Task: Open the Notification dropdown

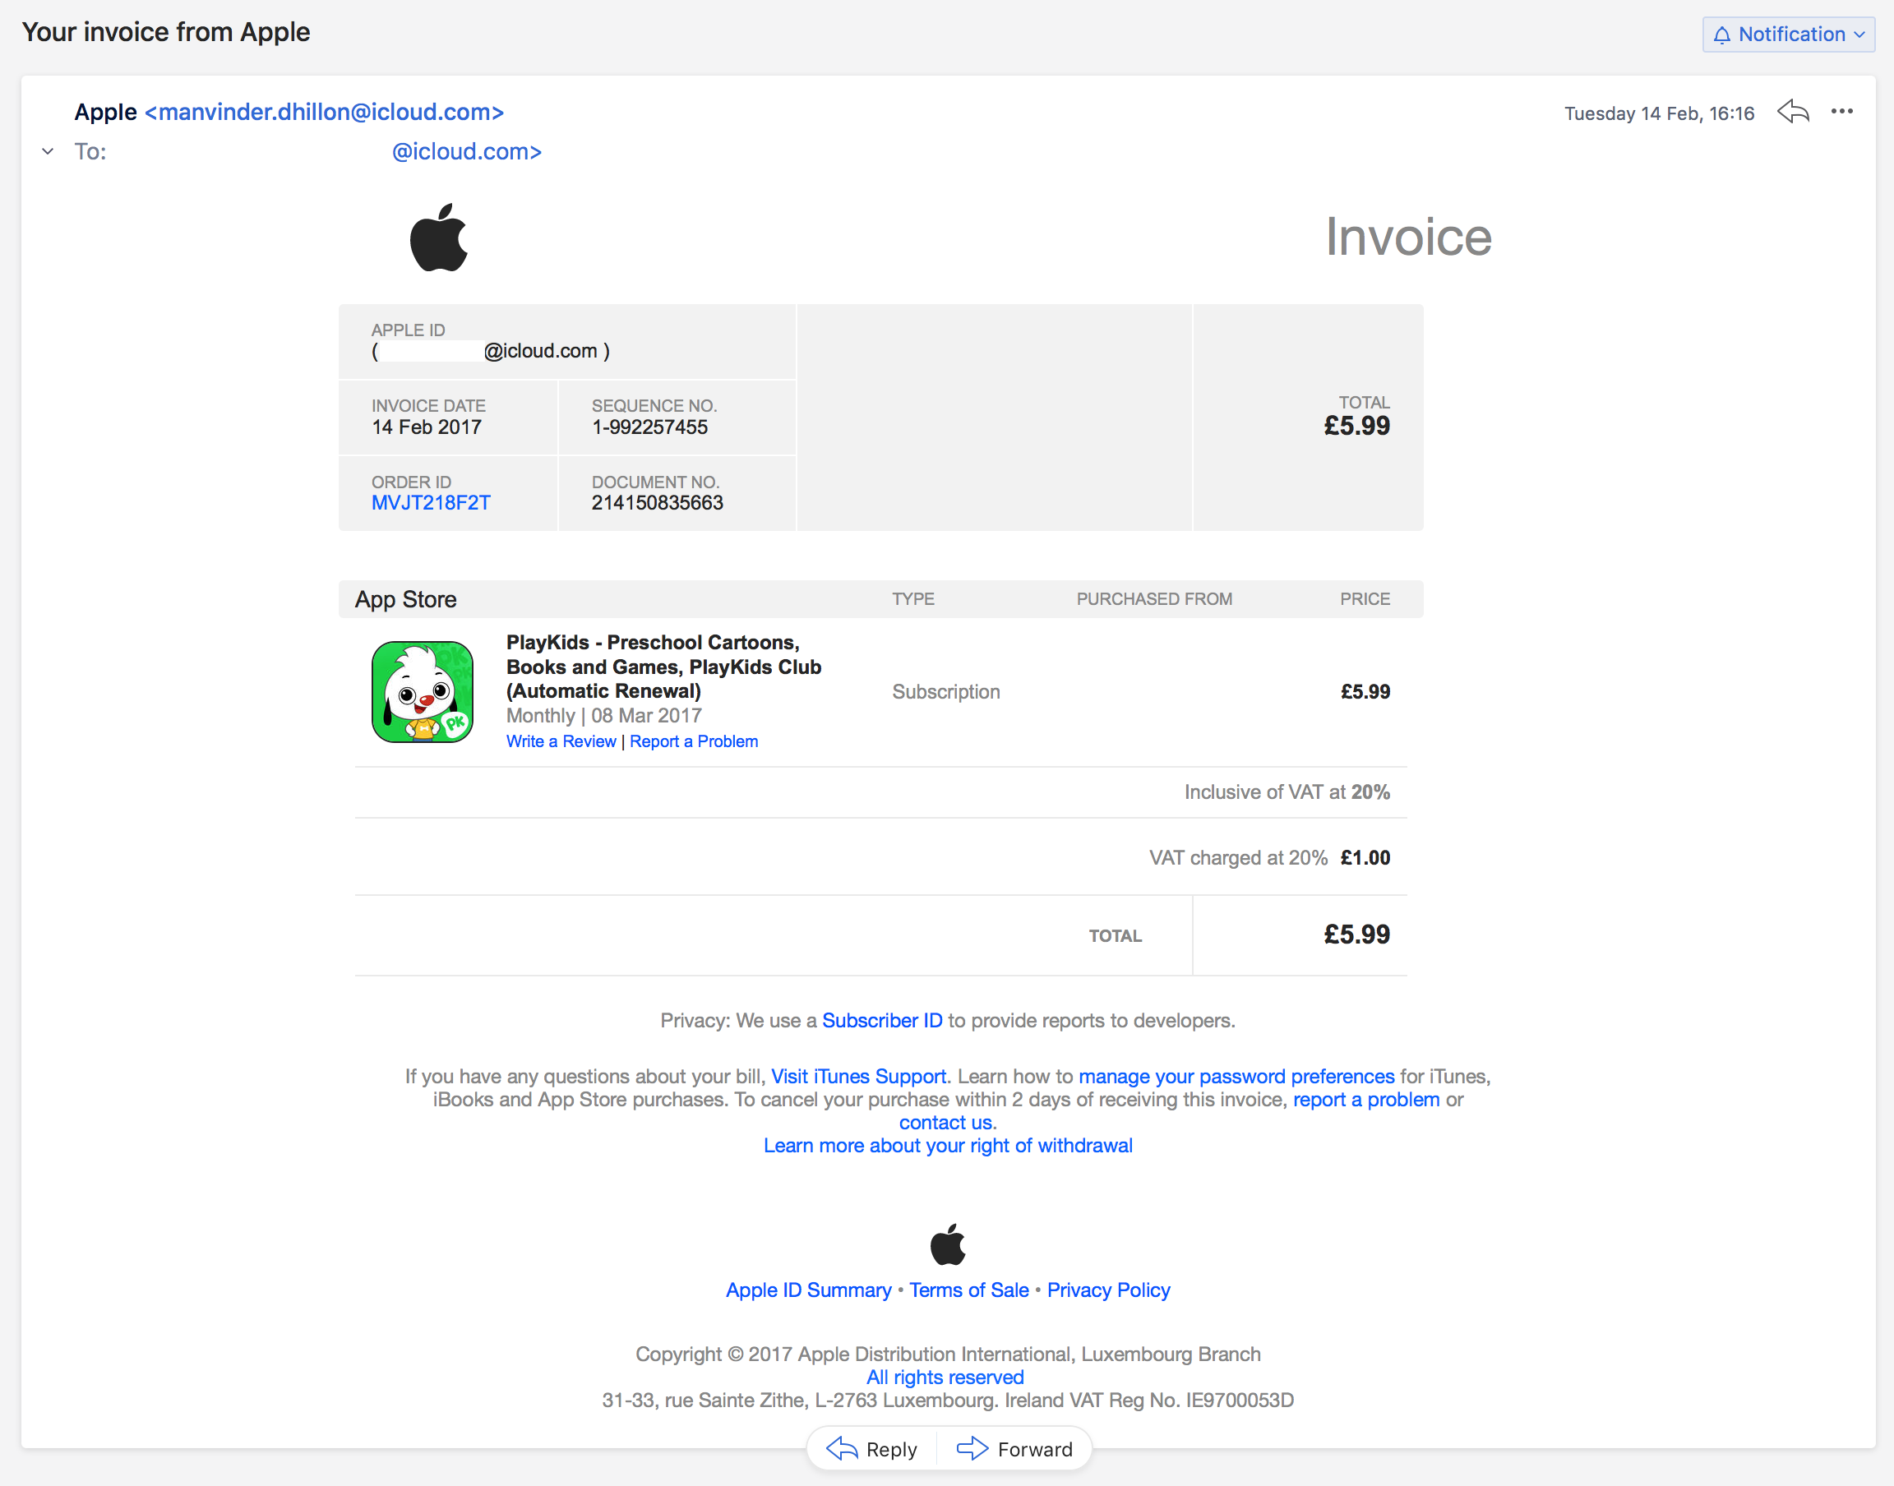Action: click(x=1788, y=35)
